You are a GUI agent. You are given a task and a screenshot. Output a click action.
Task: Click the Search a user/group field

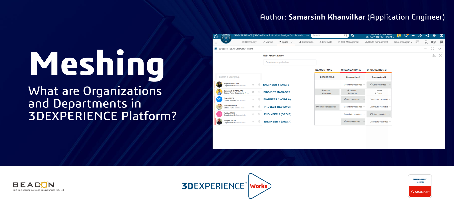(239, 77)
